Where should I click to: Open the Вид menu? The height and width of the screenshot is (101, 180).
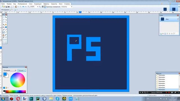pyautogui.click(x=15, y=4)
